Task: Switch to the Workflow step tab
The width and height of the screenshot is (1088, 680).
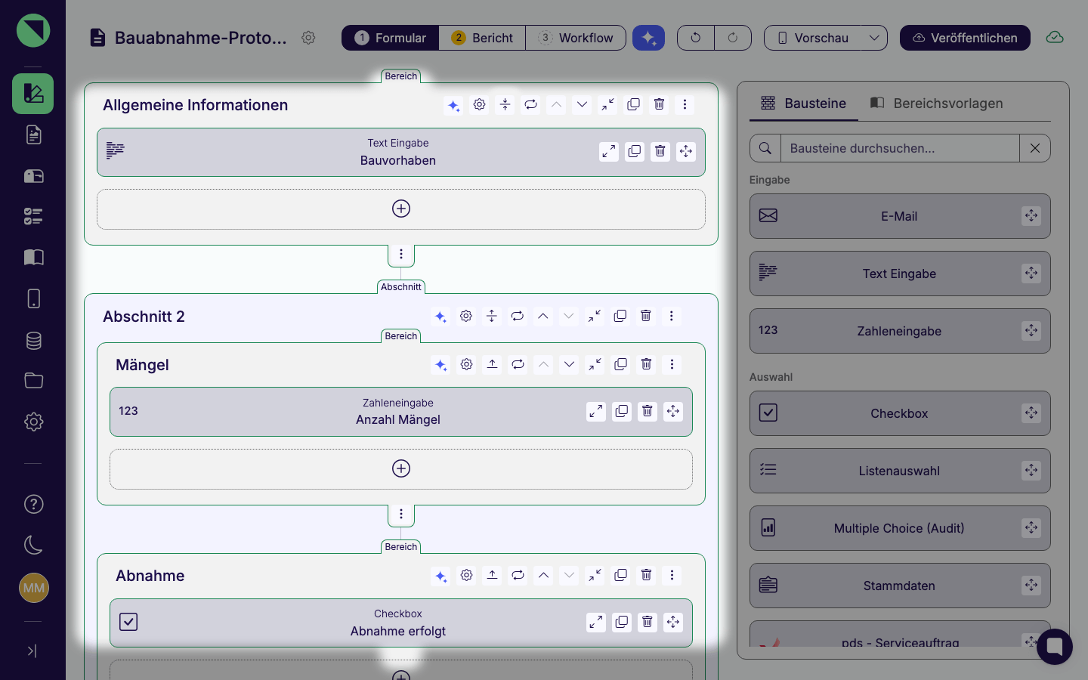Action: pyautogui.click(x=576, y=38)
